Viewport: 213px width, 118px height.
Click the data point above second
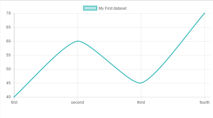tap(78, 41)
